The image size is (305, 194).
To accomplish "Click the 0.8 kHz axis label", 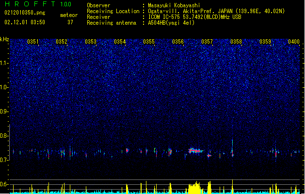I will 4,136.
